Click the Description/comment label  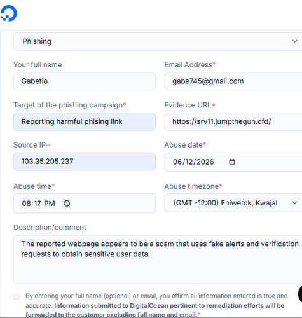pos(50,227)
